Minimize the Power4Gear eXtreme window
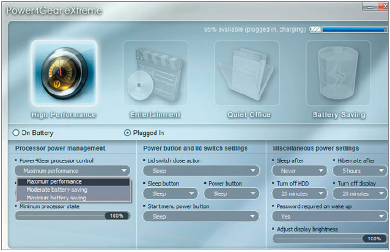This screenshot has height=252, width=390. [370, 7]
